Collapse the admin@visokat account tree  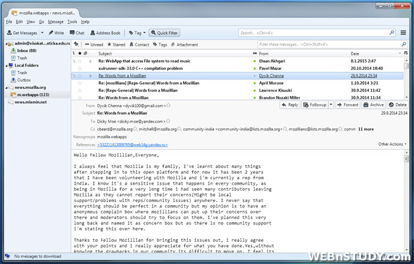point(6,43)
